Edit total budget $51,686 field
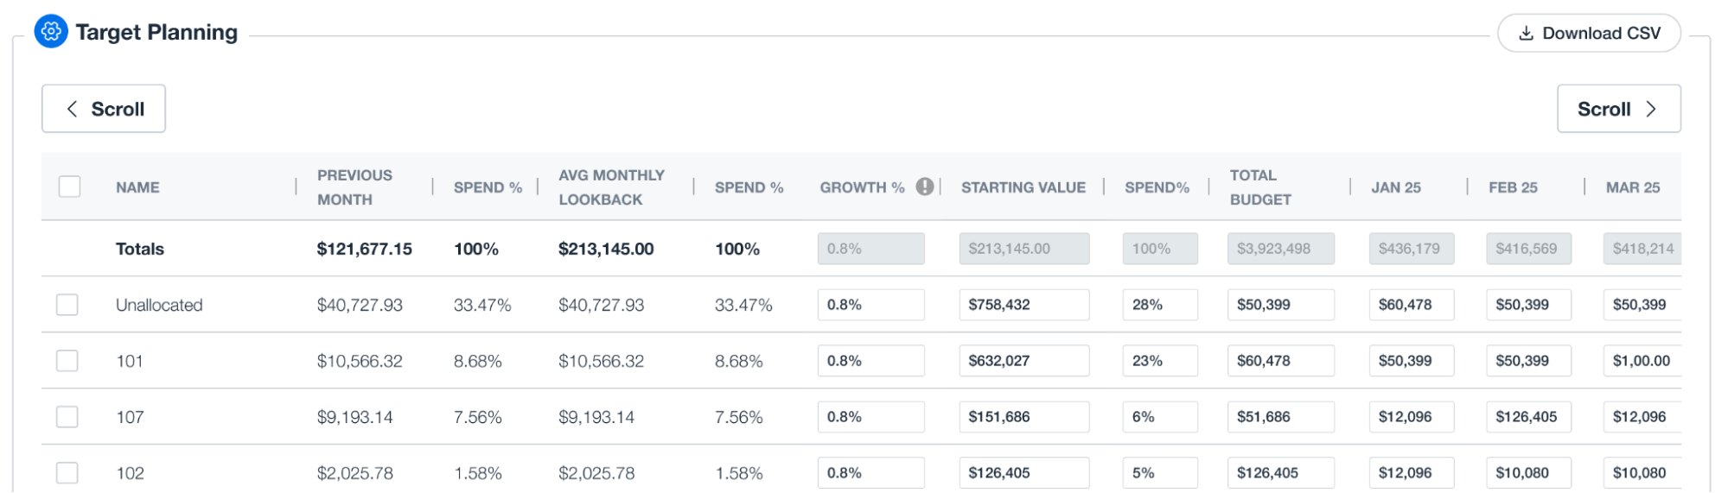This screenshot has width=1728, height=493. click(x=1280, y=417)
